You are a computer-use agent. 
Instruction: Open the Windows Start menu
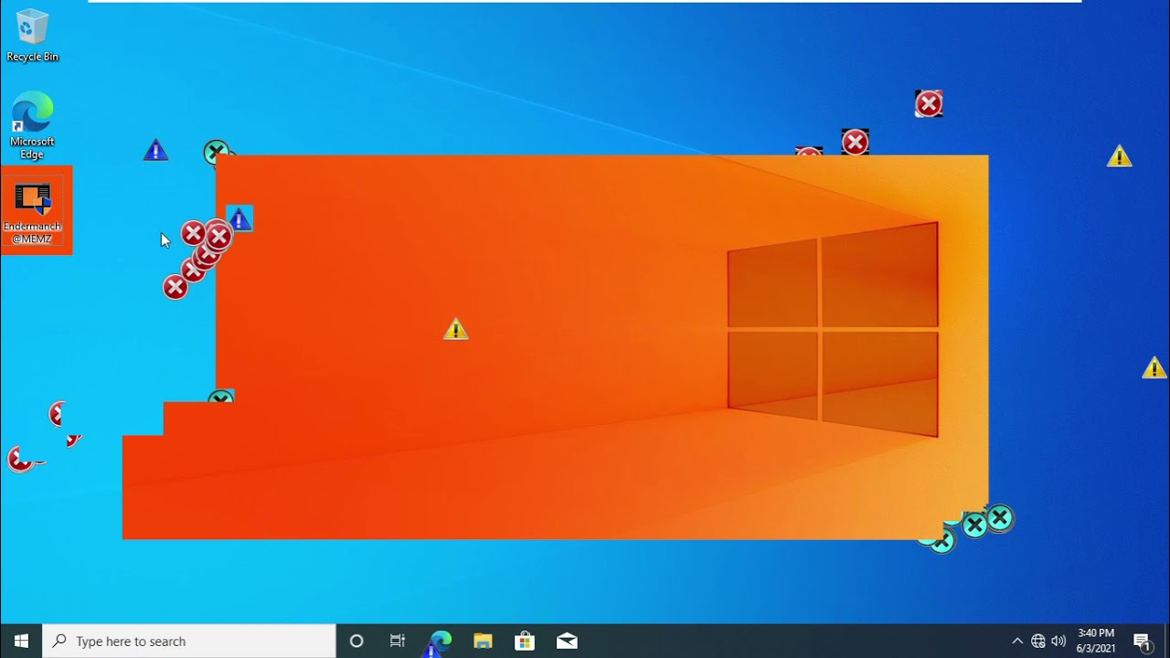(x=21, y=641)
